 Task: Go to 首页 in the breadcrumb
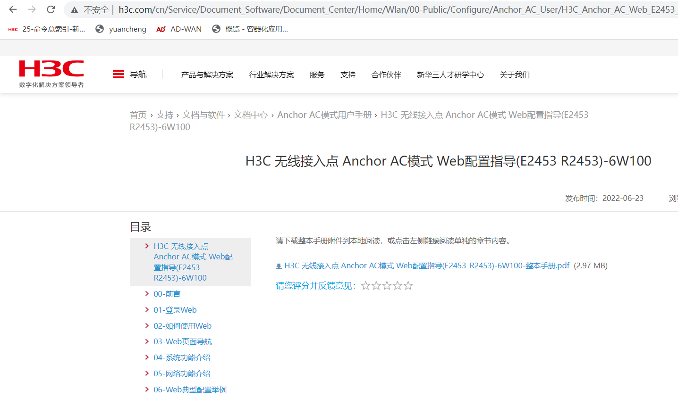pyautogui.click(x=138, y=115)
